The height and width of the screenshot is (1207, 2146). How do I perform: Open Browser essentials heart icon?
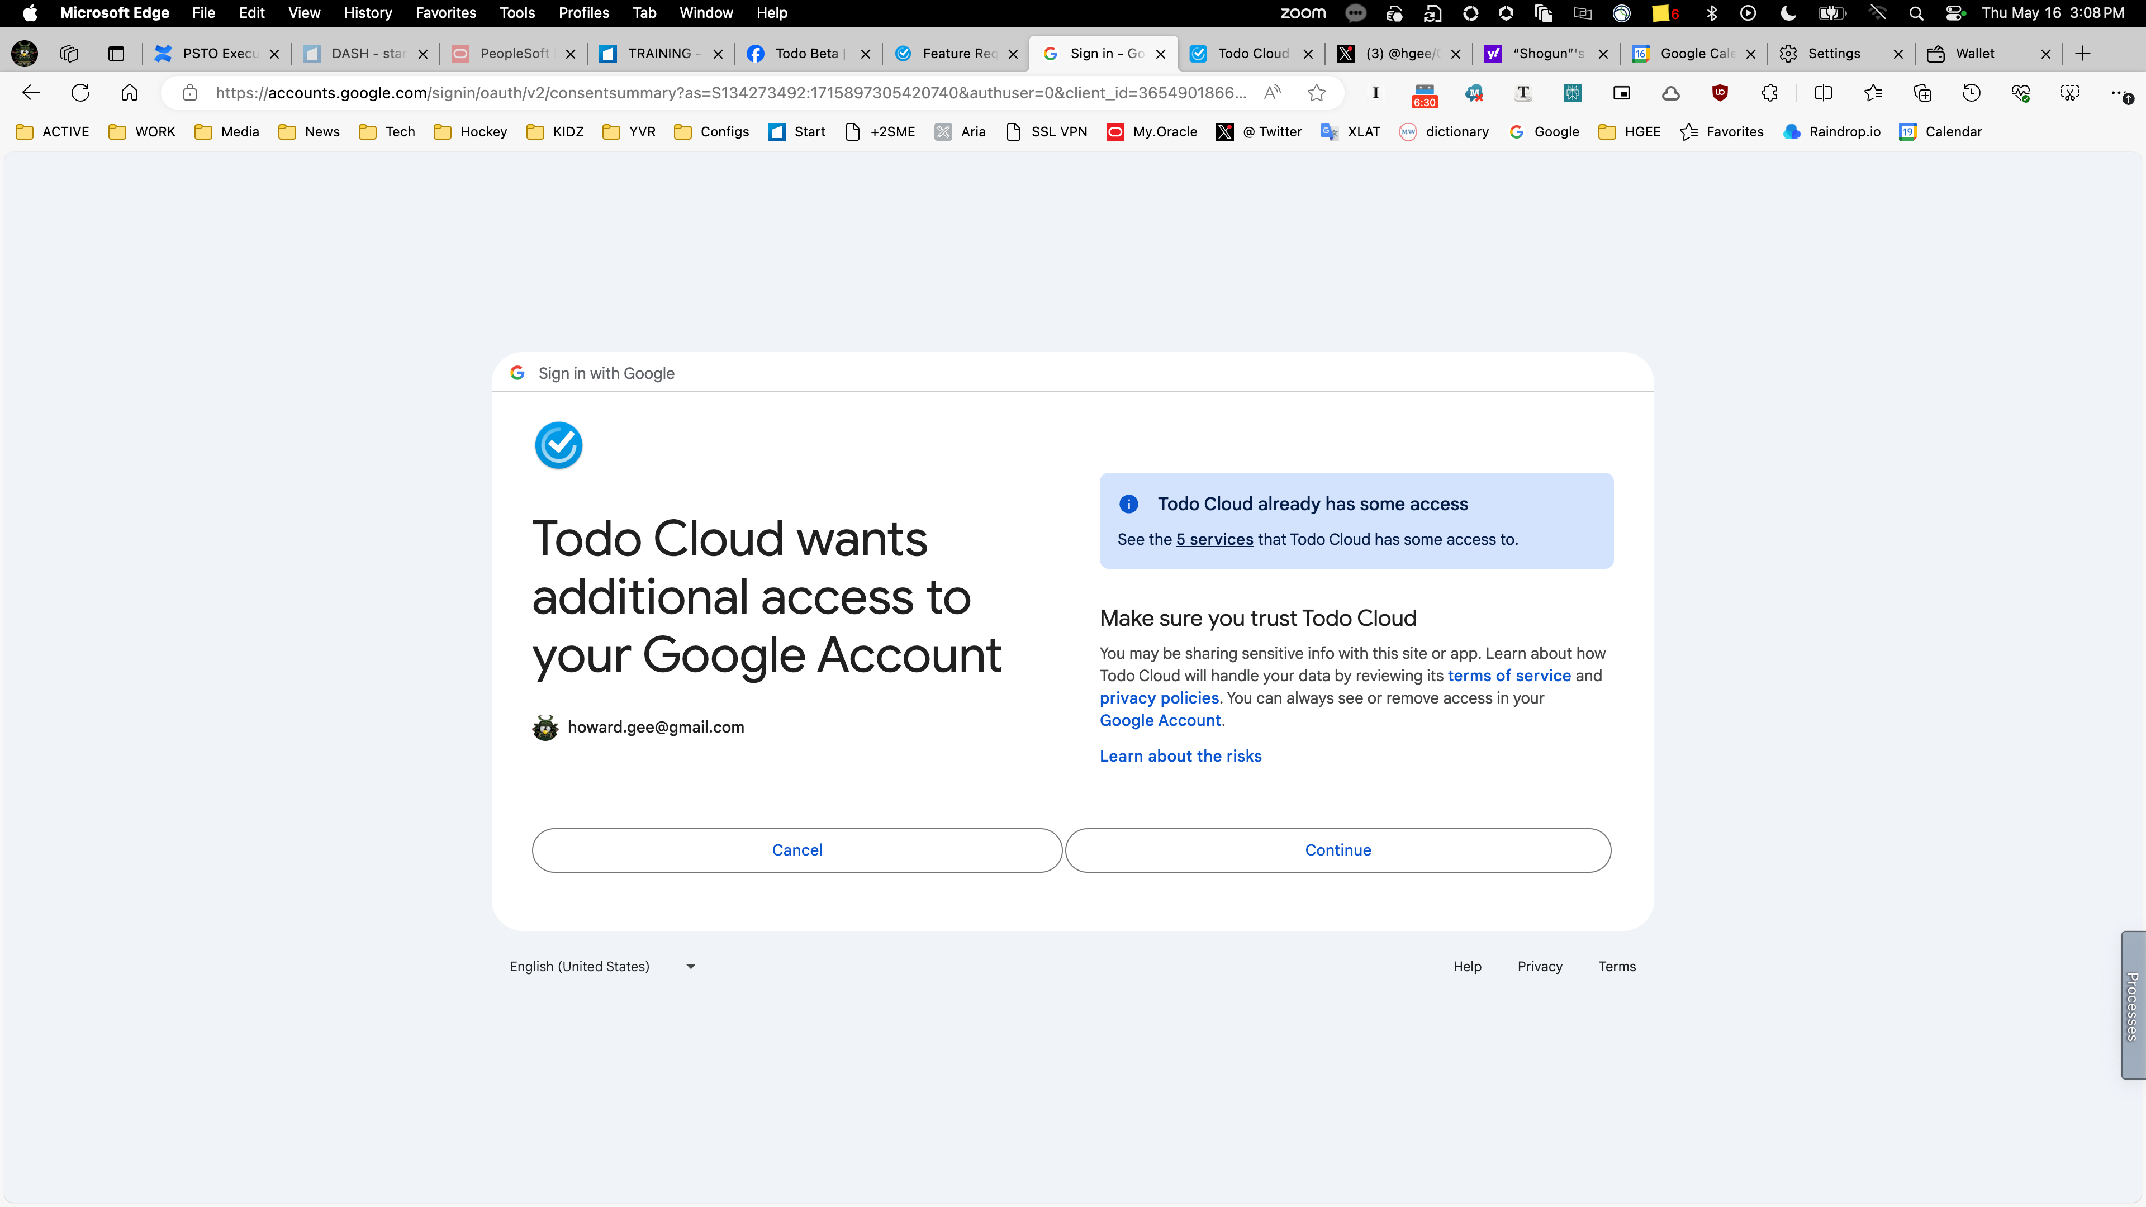coord(2020,92)
